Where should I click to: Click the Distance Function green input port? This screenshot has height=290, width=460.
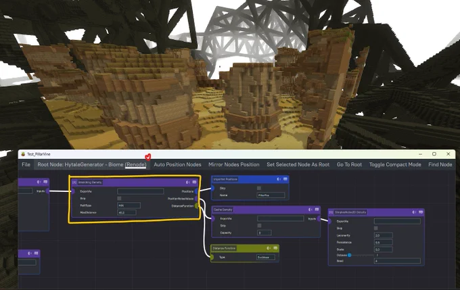tap(212, 257)
